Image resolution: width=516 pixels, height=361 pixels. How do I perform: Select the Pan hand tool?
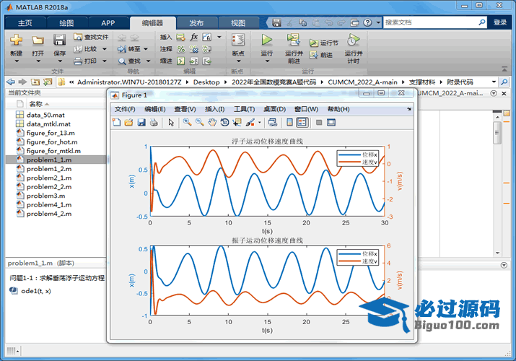213,123
